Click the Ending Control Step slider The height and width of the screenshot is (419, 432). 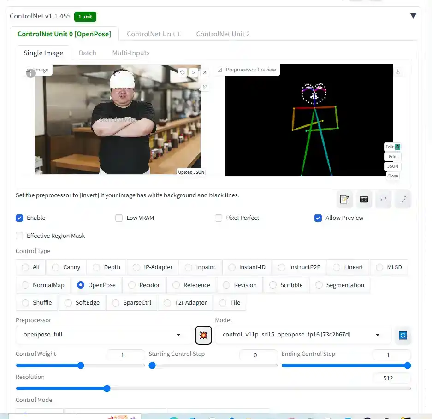point(346,366)
